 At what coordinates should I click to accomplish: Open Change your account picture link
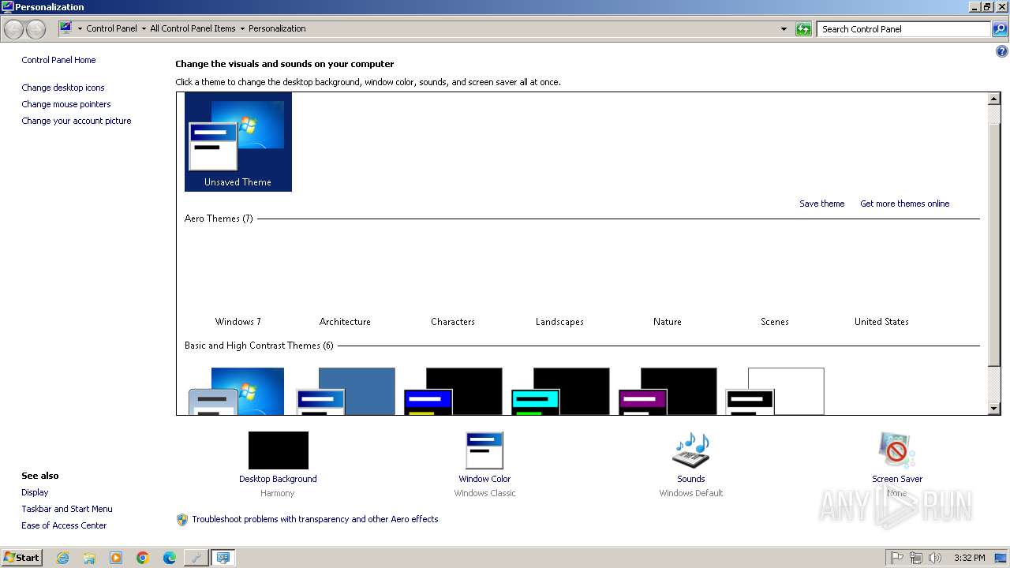coord(77,121)
